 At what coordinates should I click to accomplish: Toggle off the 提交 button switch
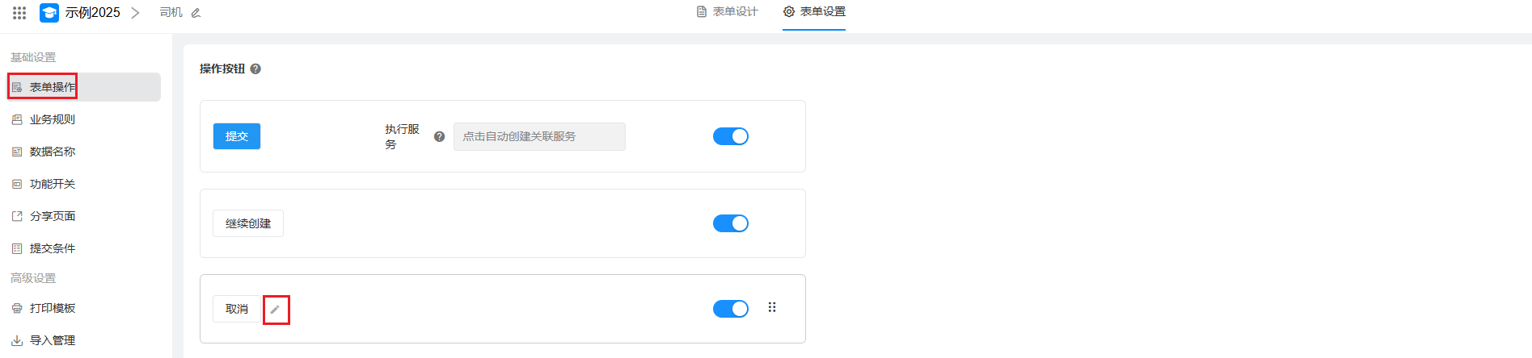tap(730, 136)
